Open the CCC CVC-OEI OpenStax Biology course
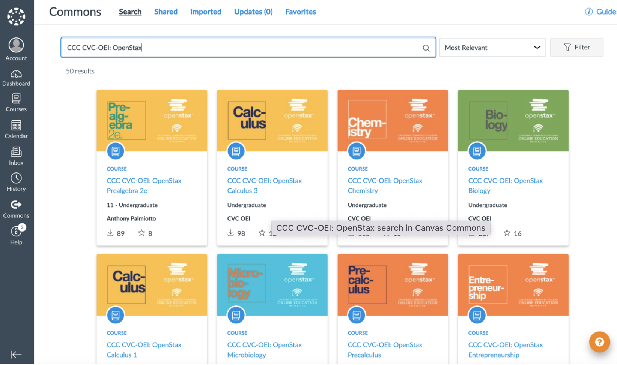The height and width of the screenshot is (365, 617). [505, 185]
